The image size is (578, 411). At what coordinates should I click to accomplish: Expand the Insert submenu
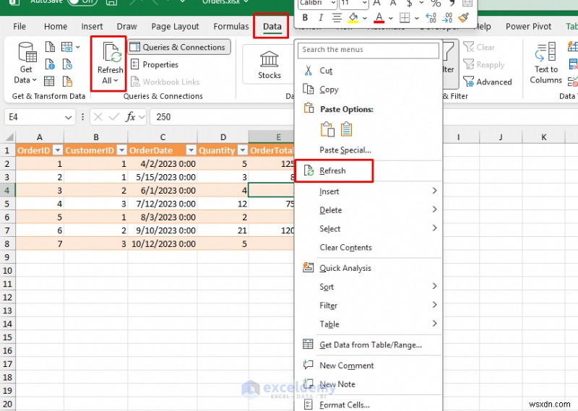pyautogui.click(x=368, y=191)
